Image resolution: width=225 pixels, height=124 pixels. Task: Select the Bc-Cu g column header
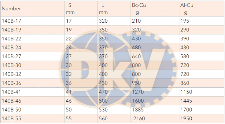pos(139,9)
